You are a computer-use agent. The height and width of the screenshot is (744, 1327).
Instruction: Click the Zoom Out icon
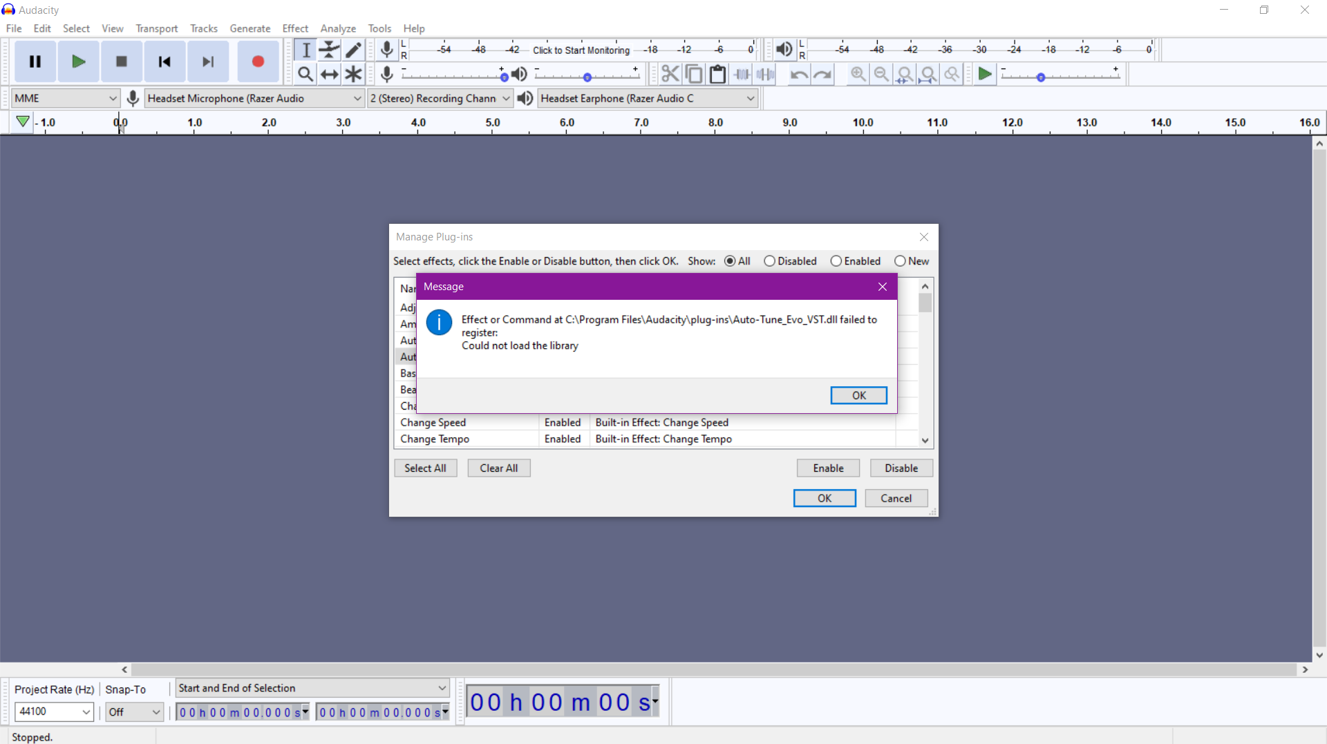(881, 74)
